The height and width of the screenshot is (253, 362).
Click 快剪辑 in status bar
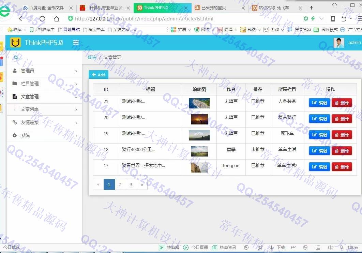[169, 248]
